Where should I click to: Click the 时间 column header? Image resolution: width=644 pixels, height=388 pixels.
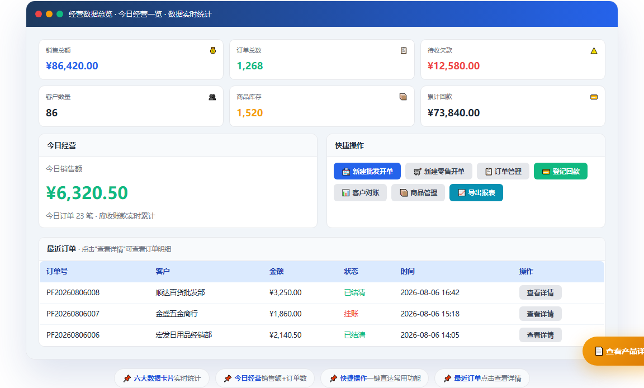pos(408,271)
